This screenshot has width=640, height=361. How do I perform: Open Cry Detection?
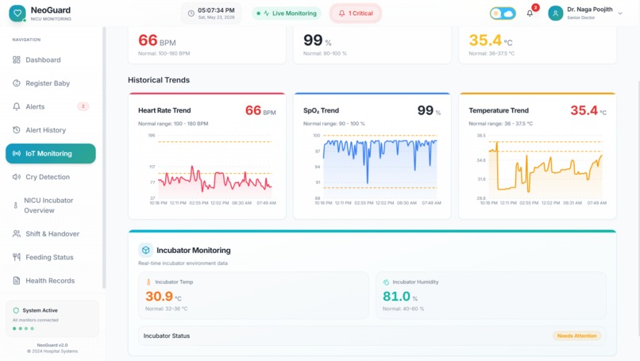[51, 177]
